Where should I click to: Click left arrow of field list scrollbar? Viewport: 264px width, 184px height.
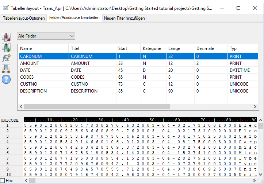point(21,106)
